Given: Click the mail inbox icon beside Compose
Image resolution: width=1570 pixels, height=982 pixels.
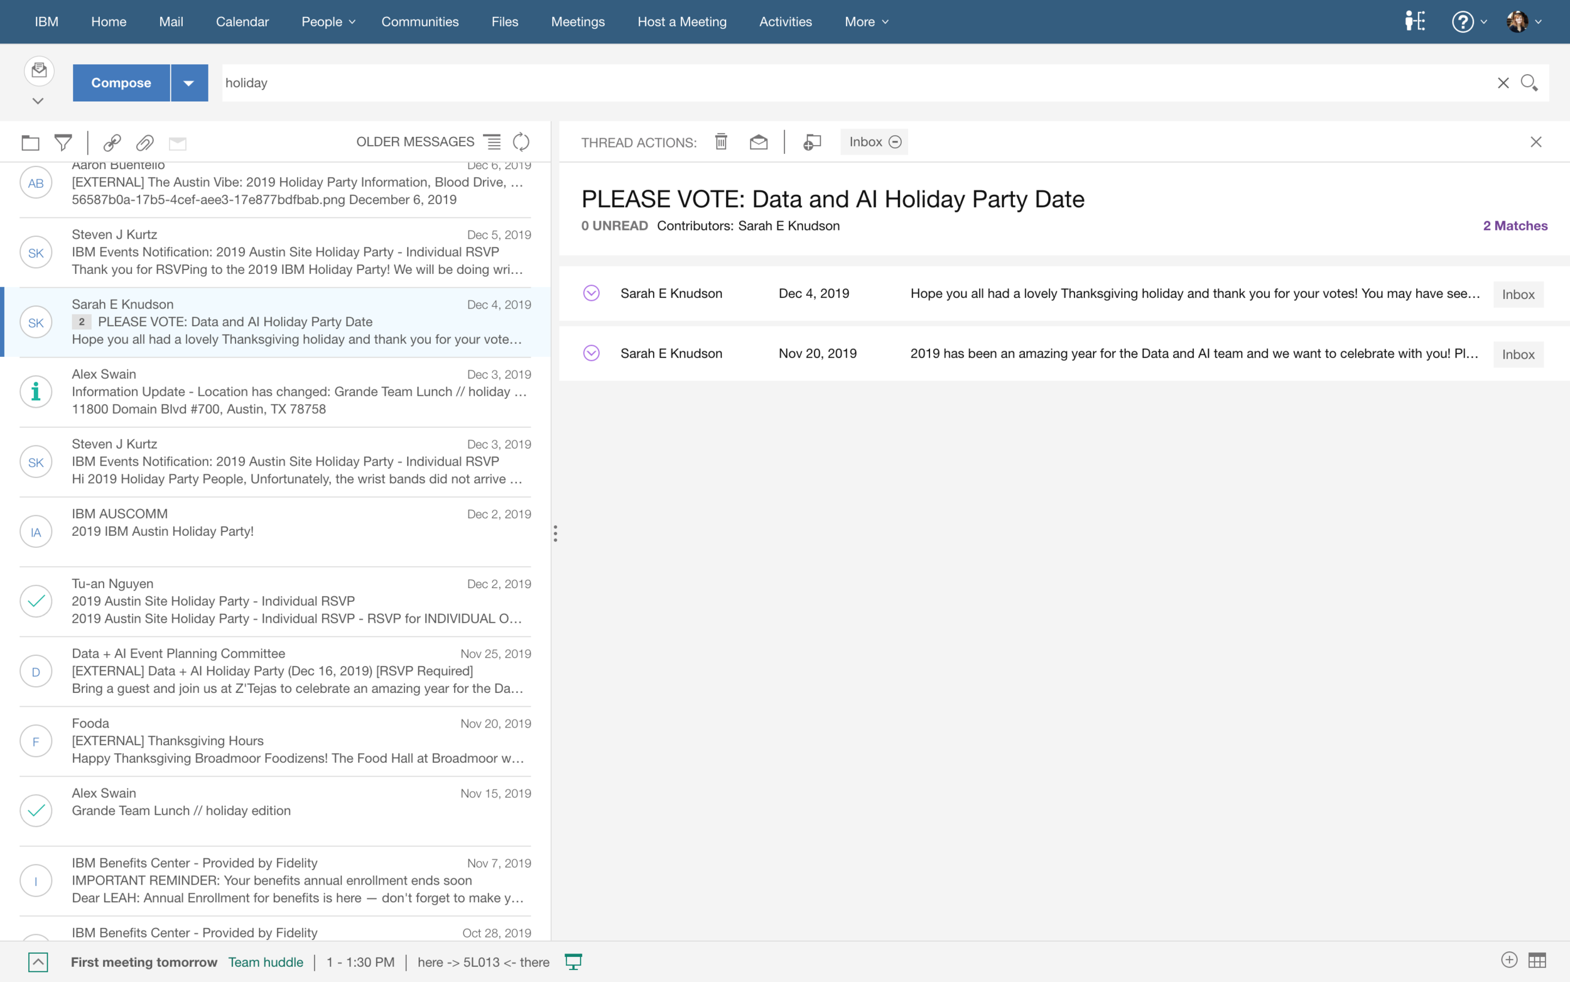Looking at the screenshot, I should tap(39, 70).
